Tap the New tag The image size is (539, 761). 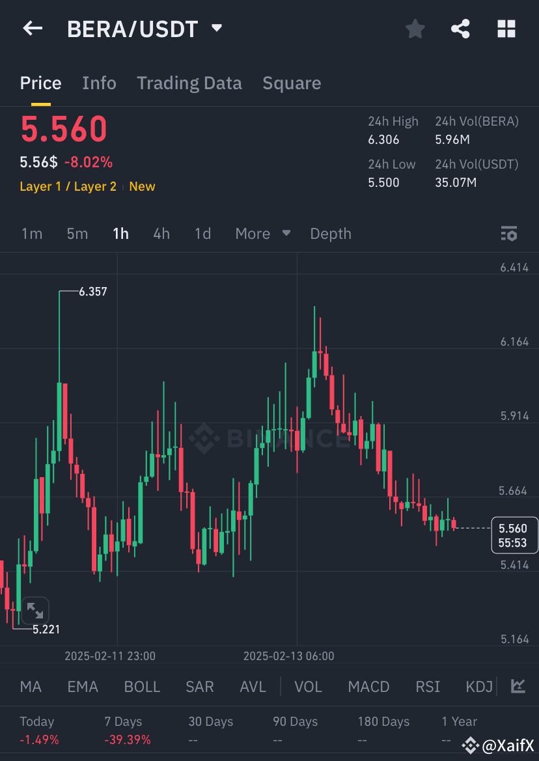pos(142,186)
